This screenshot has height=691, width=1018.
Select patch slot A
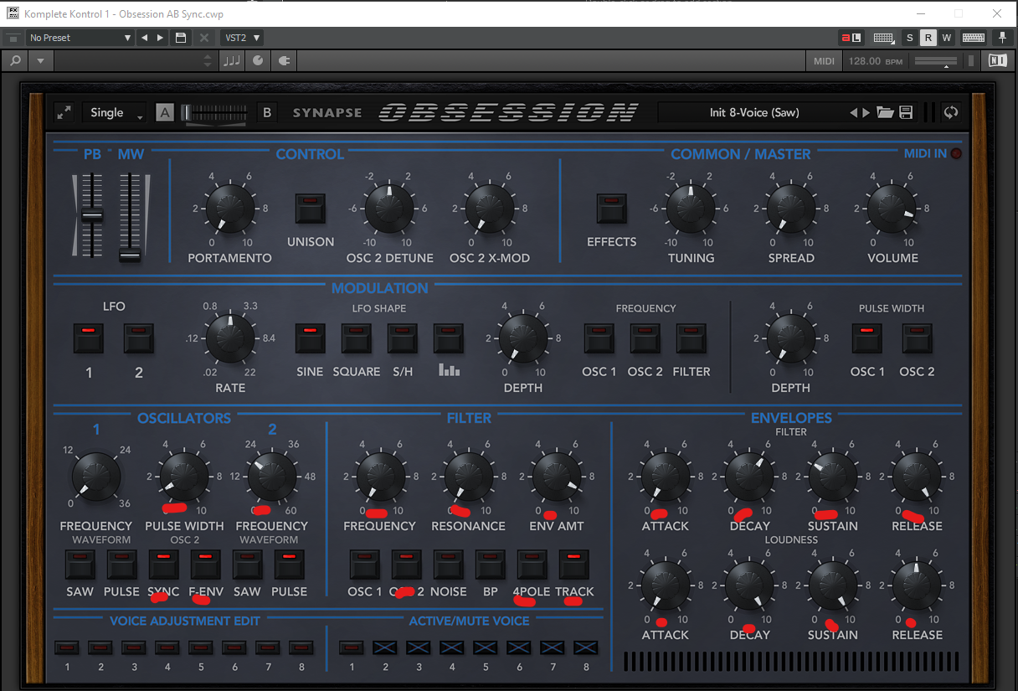(x=165, y=112)
